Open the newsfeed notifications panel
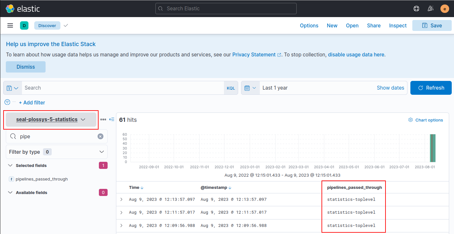The height and width of the screenshot is (234, 454). [x=430, y=8]
